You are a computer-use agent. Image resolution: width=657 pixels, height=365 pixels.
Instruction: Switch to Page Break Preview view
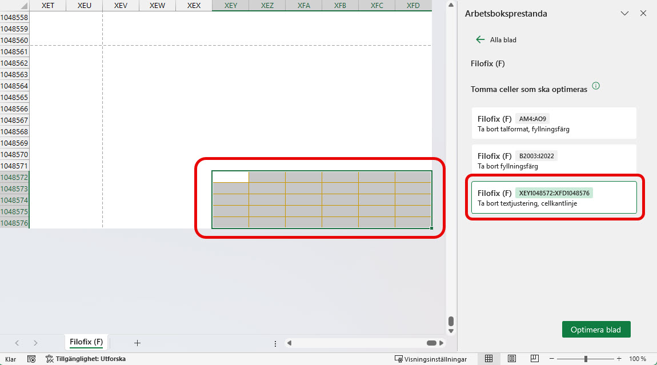[x=534, y=359]
